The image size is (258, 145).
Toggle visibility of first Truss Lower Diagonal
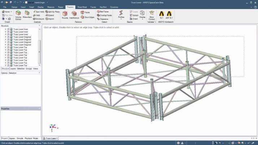pyautogui.click(x=8, y=37)
